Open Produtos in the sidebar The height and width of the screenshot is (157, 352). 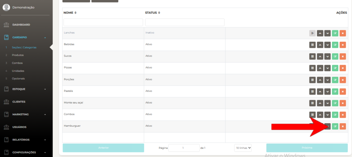tap(18, 55)
